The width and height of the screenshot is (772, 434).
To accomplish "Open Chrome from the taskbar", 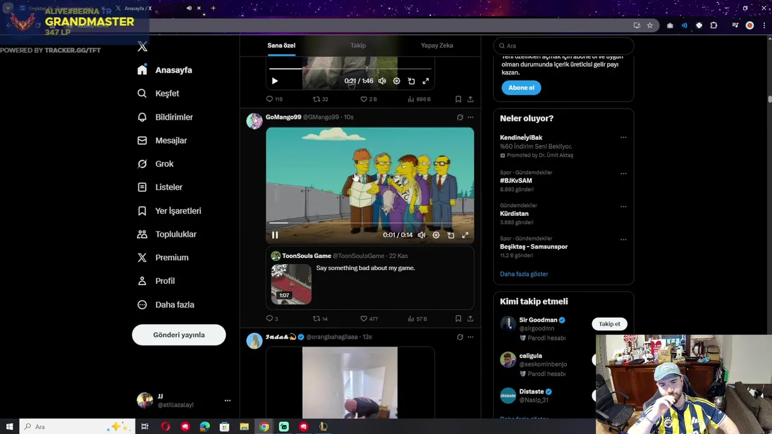I will tap(264, 427).
